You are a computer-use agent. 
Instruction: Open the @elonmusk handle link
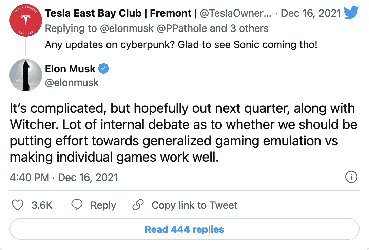coord(72,82)
